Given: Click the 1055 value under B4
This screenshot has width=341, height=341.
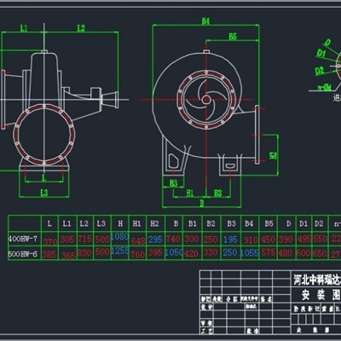Looking at the screenshot, I should click(x=250, y=253).
